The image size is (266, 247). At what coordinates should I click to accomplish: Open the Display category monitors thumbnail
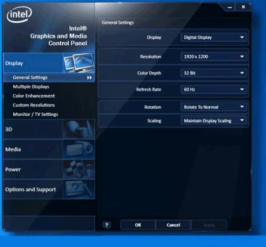pos(79,63)
